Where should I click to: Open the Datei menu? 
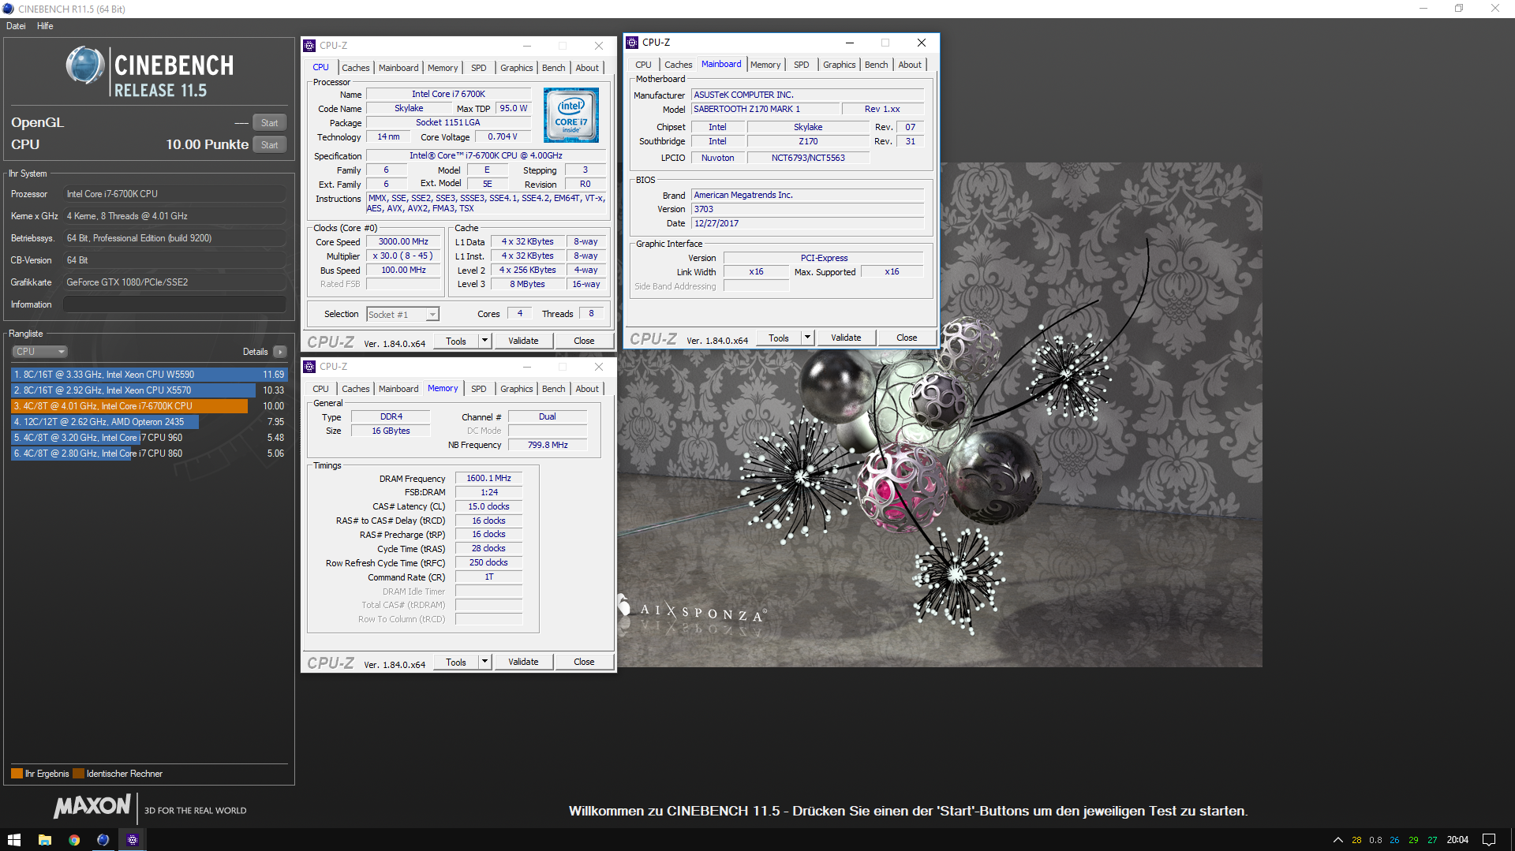(16, 26)
